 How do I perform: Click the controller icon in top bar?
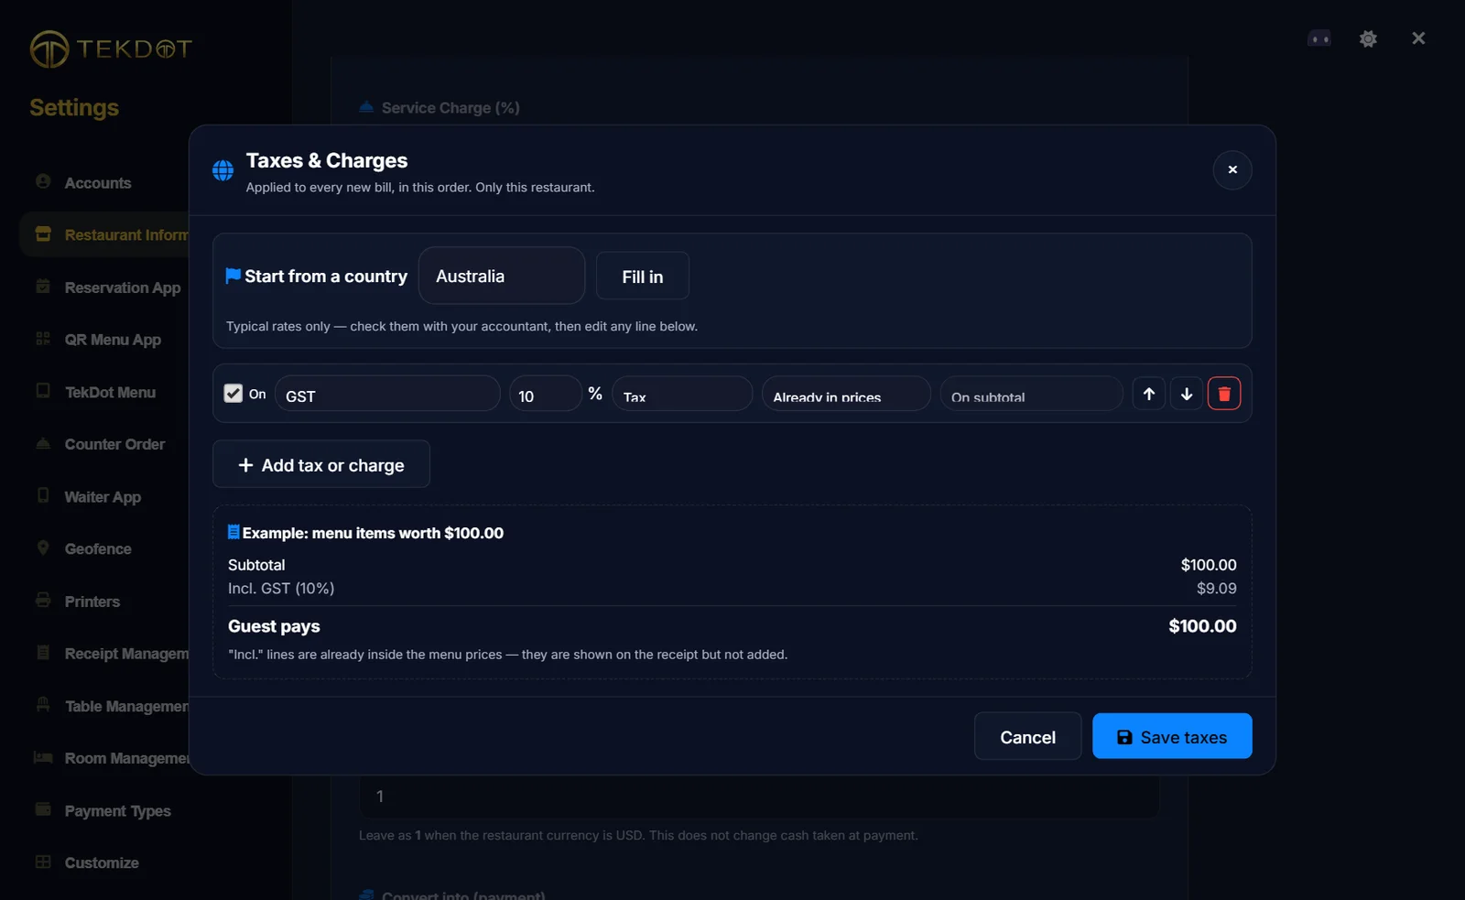click(1319, 38)
